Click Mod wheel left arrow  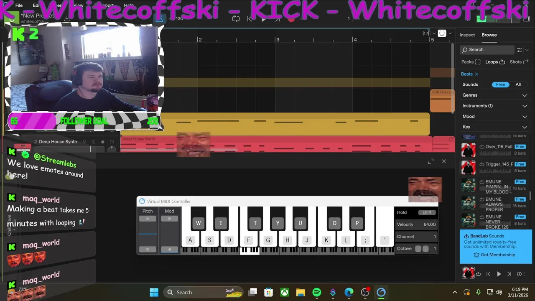[x=169, y=249]
